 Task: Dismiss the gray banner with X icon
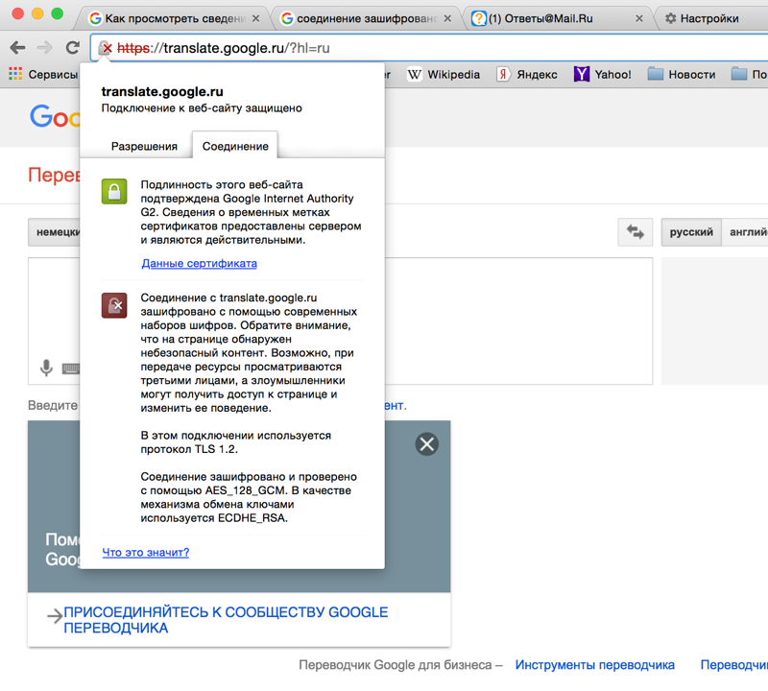click(x=427, y=444)
